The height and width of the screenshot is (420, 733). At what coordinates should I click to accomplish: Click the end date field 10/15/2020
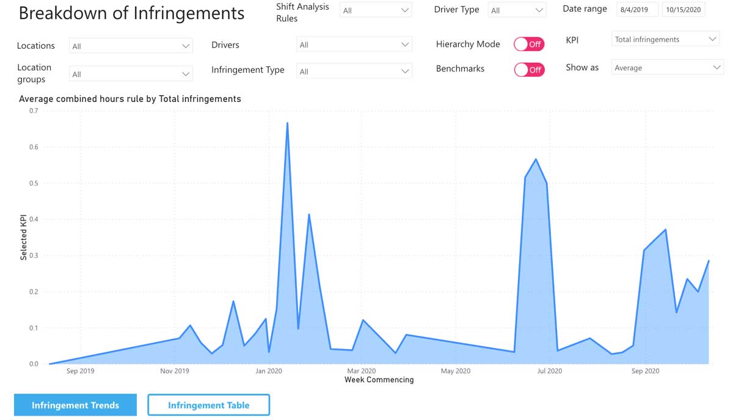pyautogui.click(x=684, y=10)
